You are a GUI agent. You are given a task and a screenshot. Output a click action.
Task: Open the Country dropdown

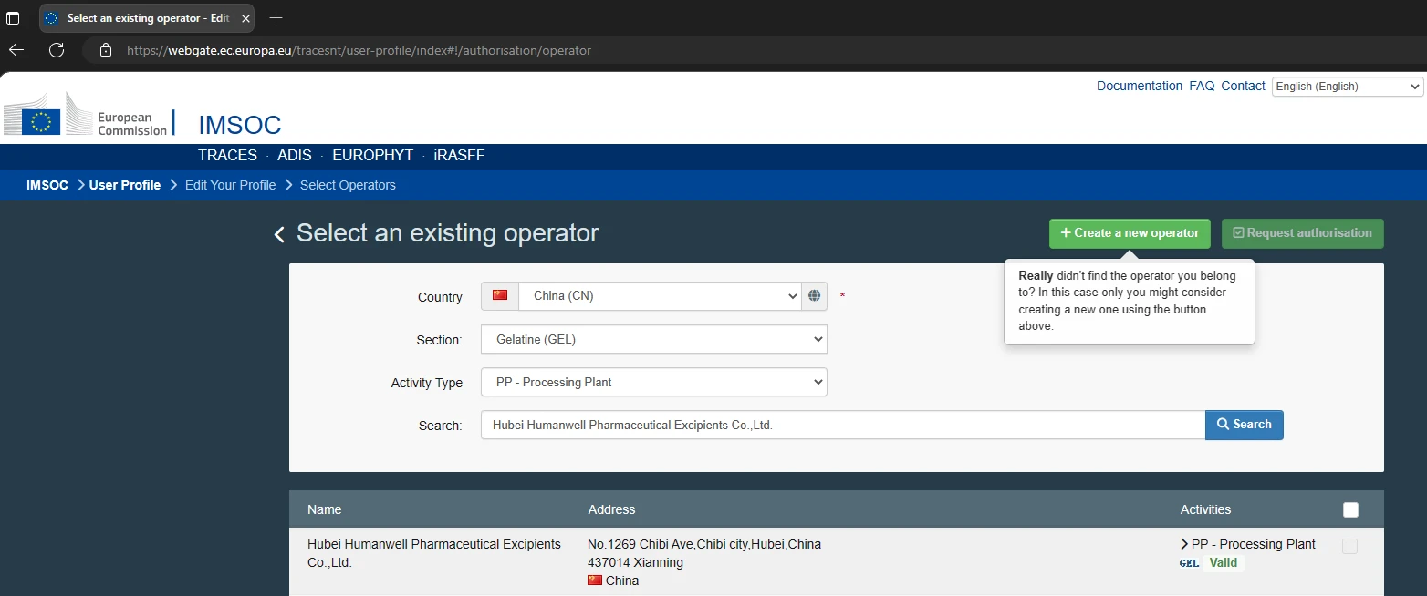coord(659,296)
